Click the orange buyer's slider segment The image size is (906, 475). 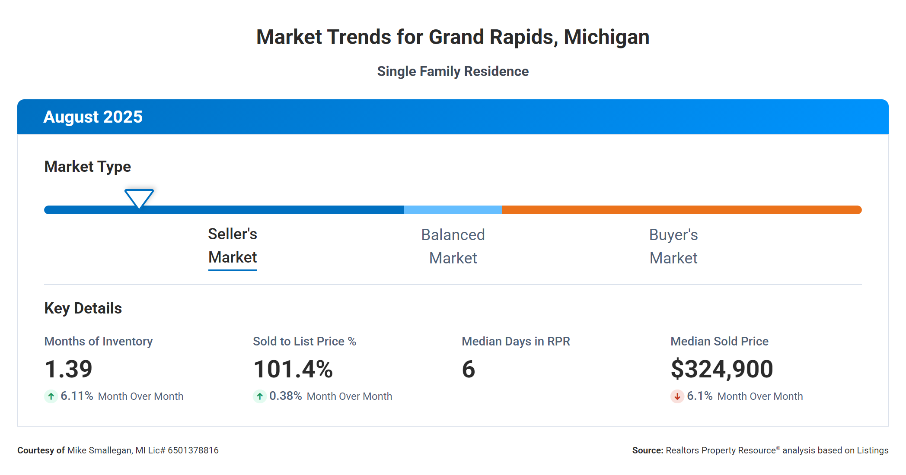tap(681, 210)
